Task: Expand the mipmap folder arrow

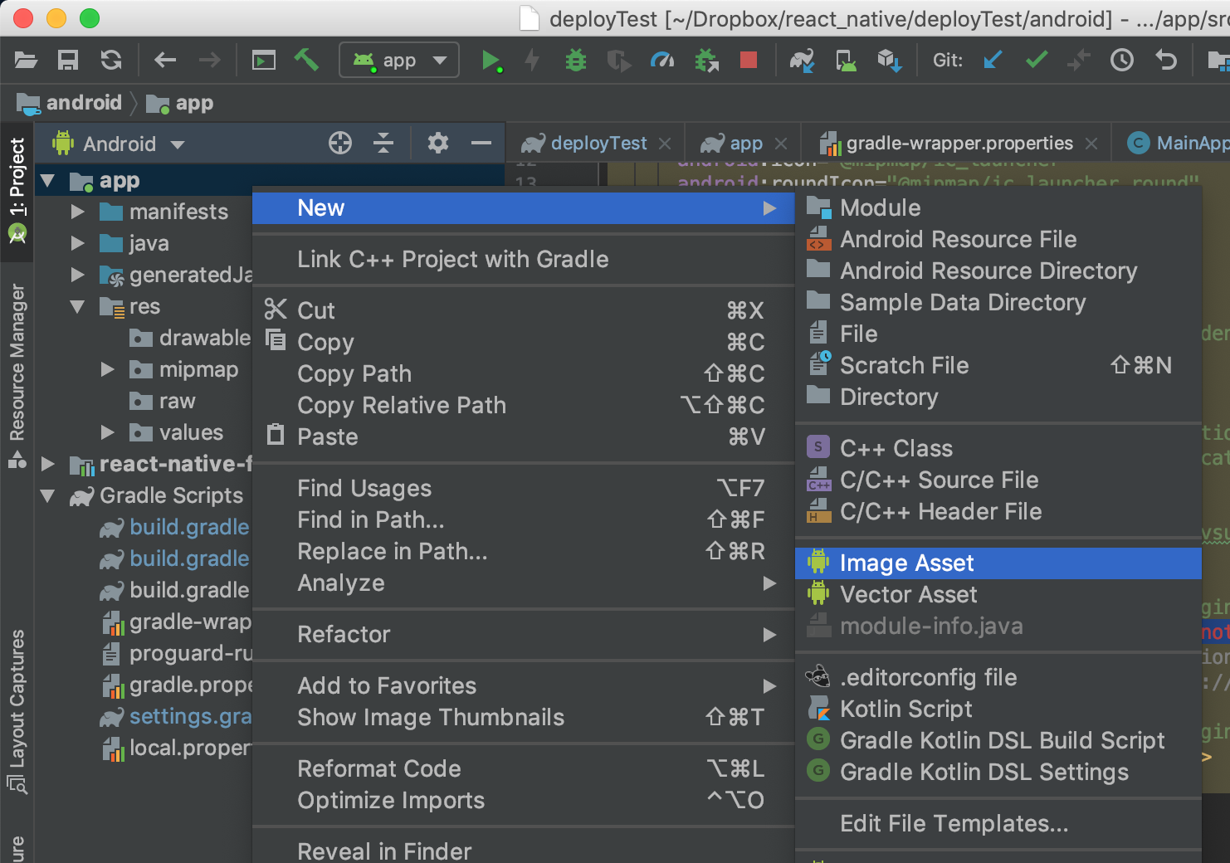Action: [x=108, y=369]
